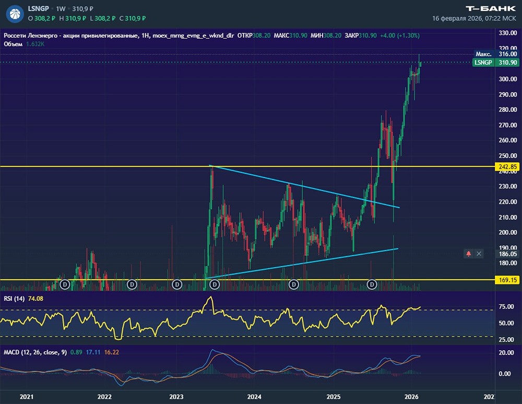Click the 2022 year label on time axis
522x404 pixels.
coord(104,397)
